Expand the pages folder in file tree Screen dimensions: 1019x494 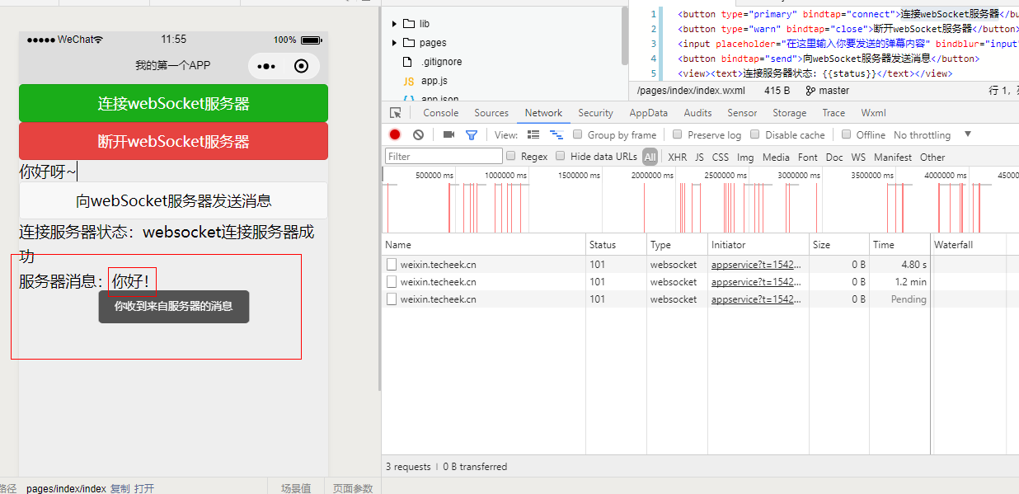[x=395, y=43]
